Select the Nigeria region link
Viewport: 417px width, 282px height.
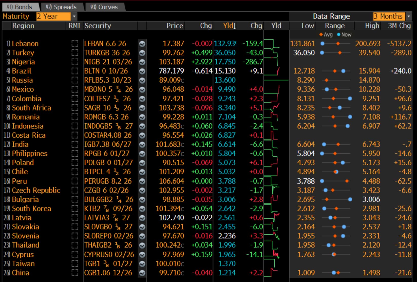23,62
